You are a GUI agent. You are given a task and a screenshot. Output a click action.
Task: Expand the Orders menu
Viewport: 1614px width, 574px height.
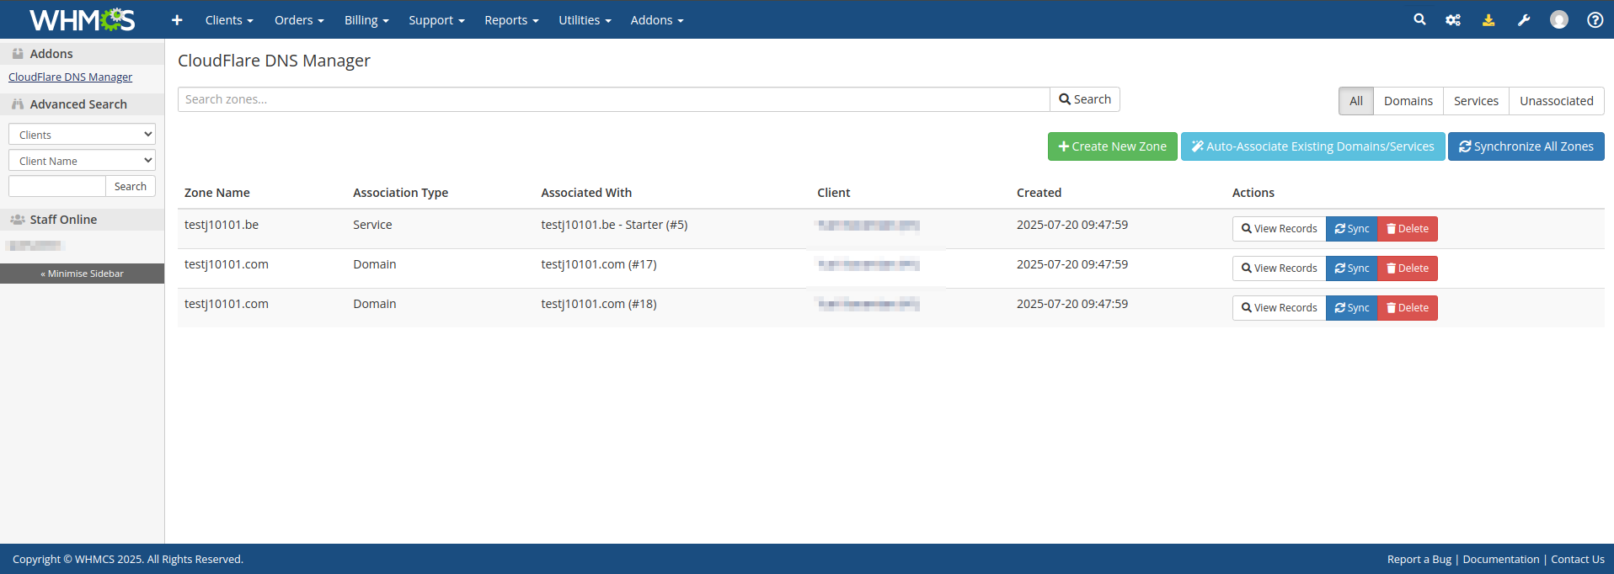tap(299, 20)
